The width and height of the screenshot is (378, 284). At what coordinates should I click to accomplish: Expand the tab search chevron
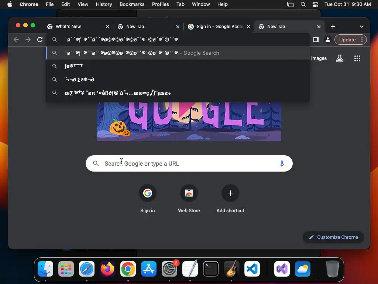[x=362, y=27]
